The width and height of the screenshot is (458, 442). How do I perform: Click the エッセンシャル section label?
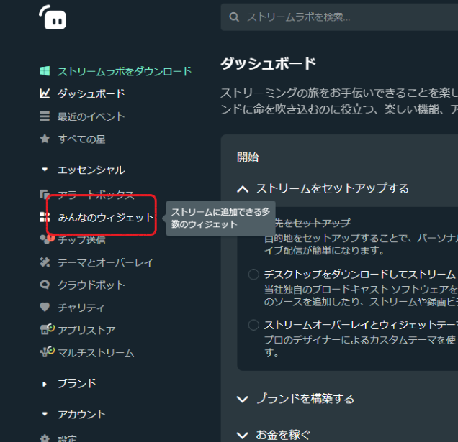[91, 170]
